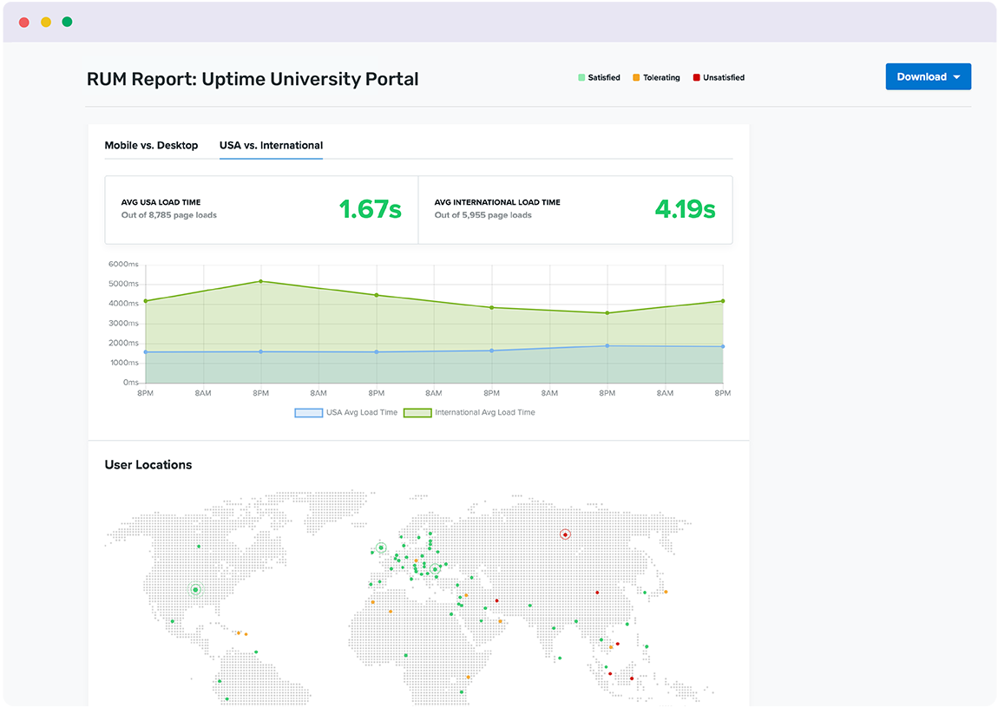Click the last data point on the USA line

(x=722, y=347)
